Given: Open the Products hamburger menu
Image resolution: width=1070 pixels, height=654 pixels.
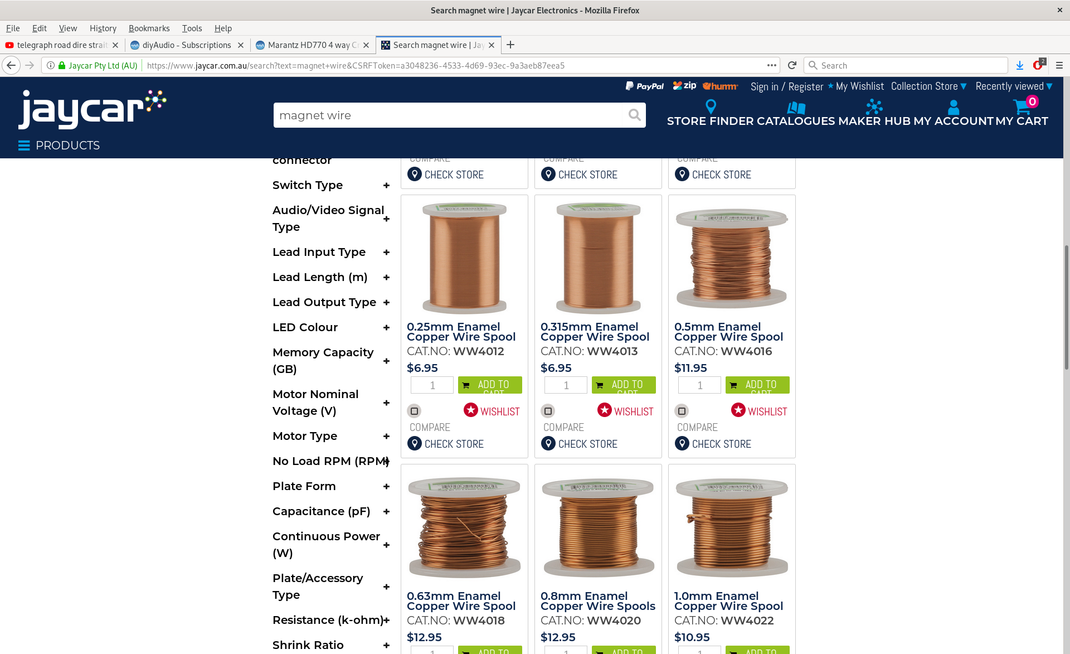Looking at the screenshot, I should coord(24,146).
